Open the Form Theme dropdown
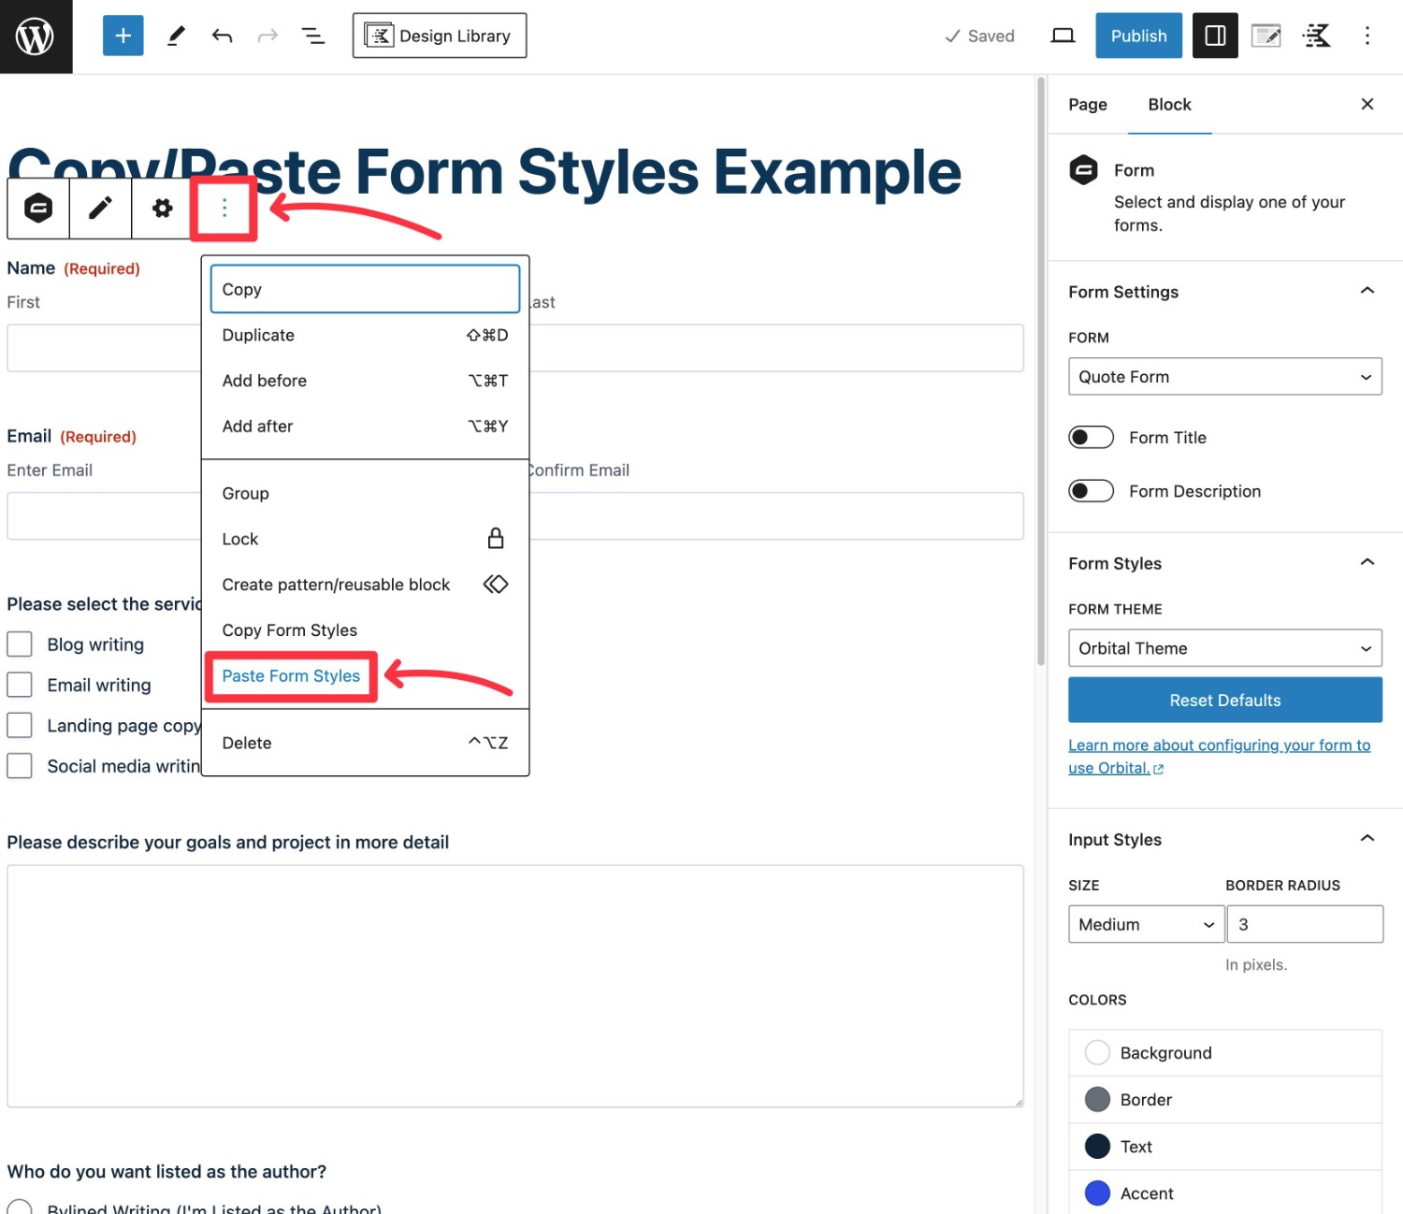Image resolution: width=1403 pixels, height=1214 pixels. coord(1224,647)
